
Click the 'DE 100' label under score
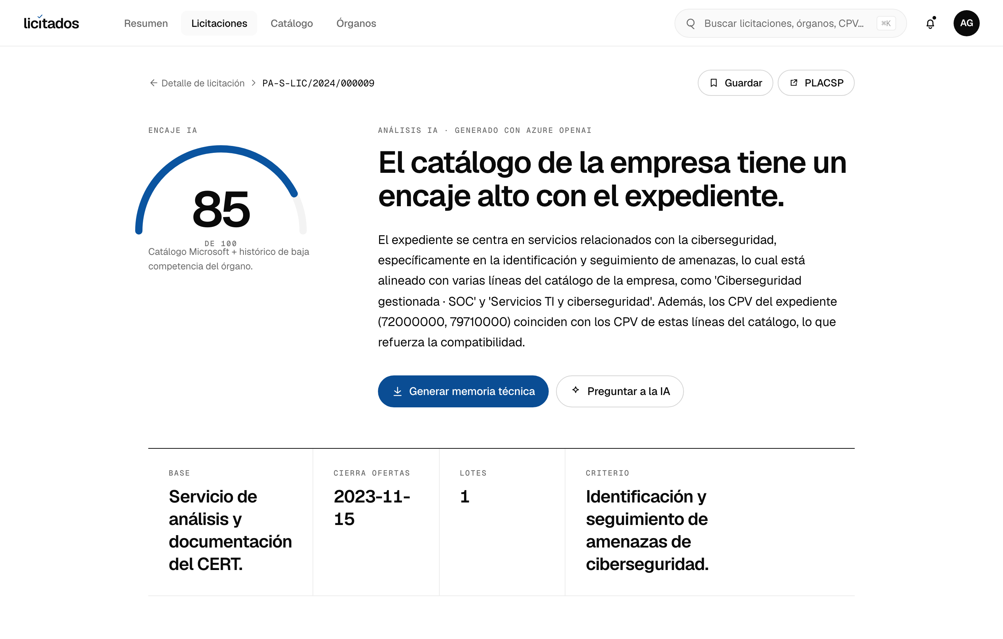coord(221,243)
